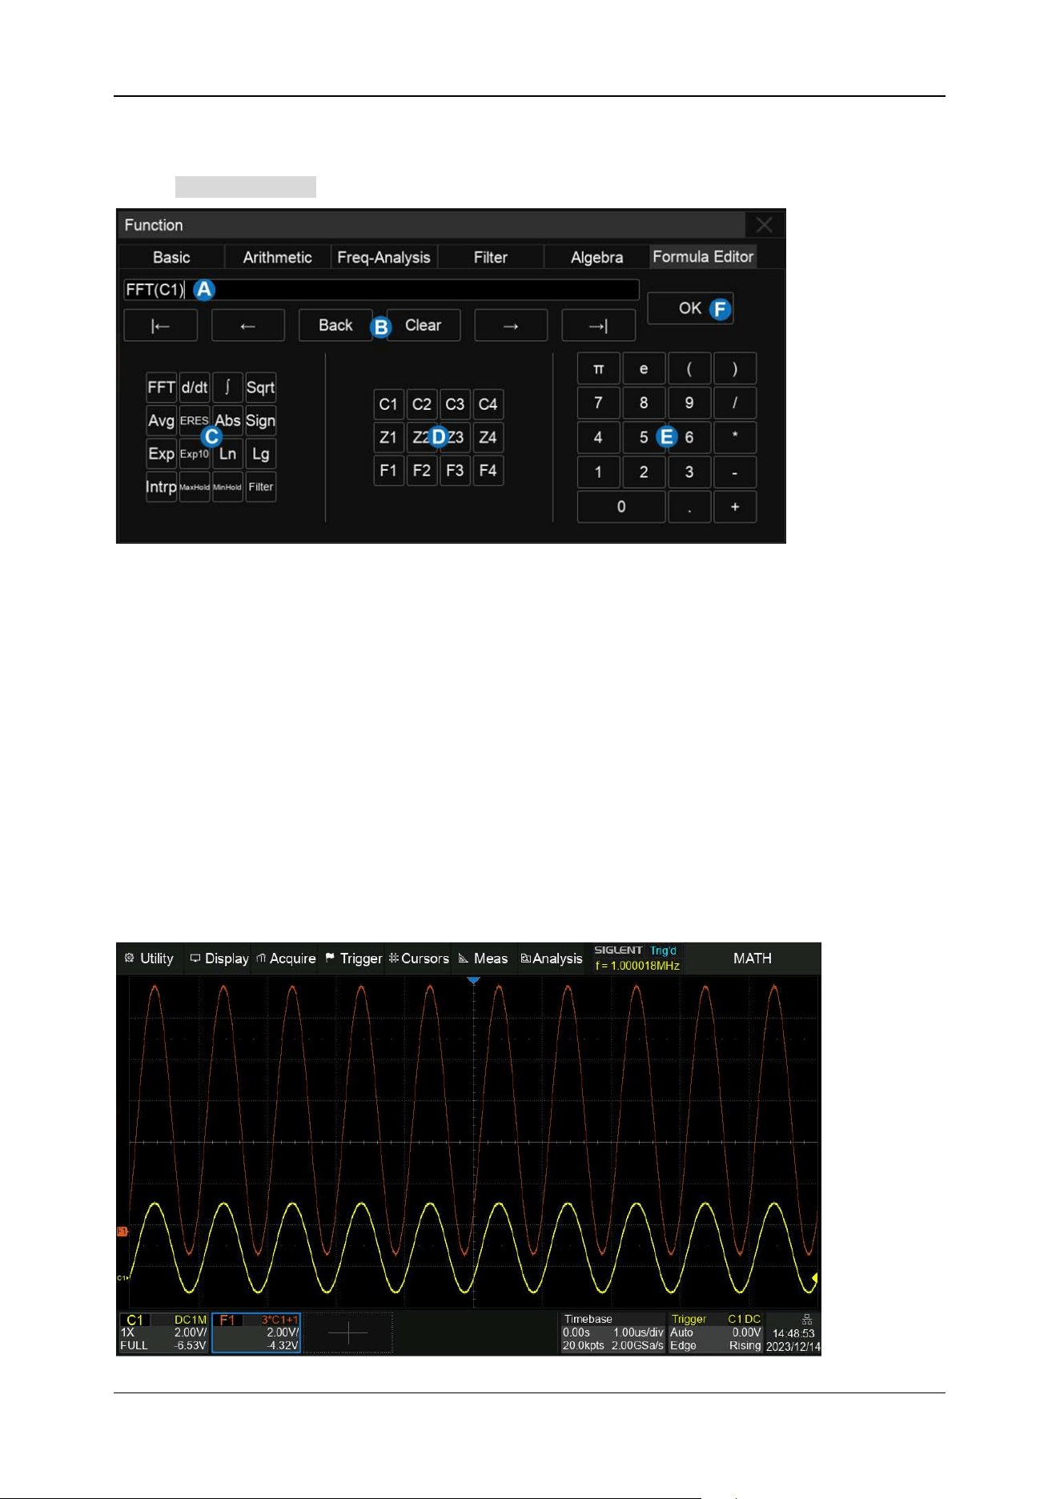Move cursor to start of formula
This screenshot has width=1060, height=1499.
(160, 325)
